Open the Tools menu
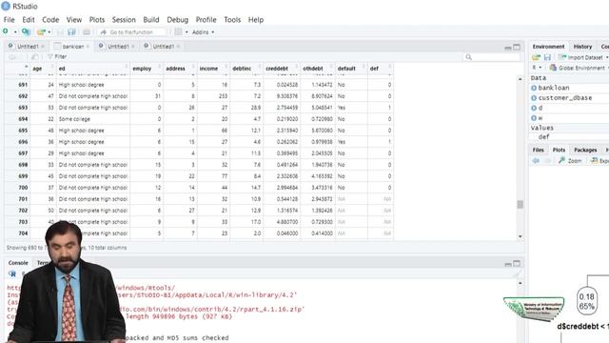Viewport: 609px width, 343px height. (x=232, y=19)
